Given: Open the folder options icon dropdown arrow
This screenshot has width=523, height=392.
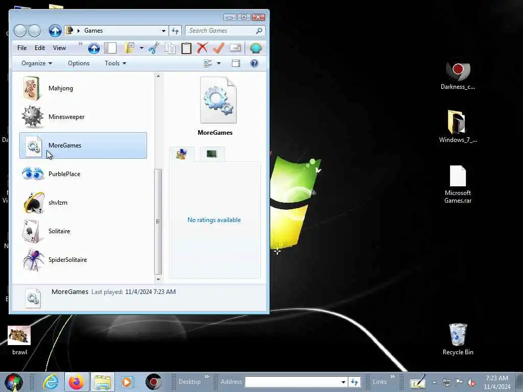Looking at the screenshot, I should [141, 48].
